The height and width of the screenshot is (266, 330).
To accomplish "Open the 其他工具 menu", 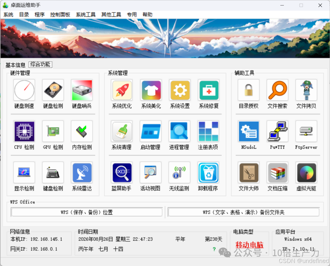I will click(111, 15).
